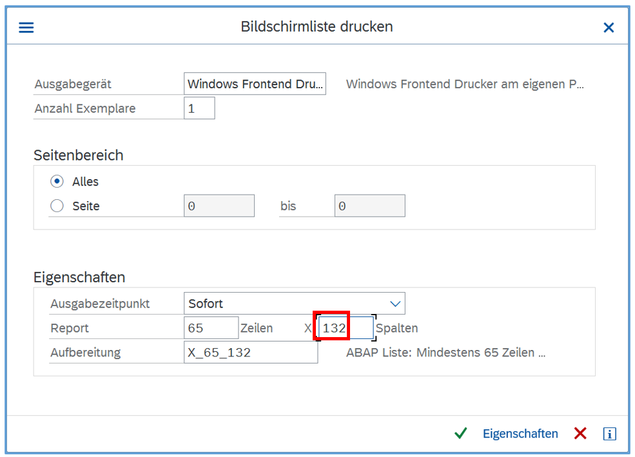Open the info help icon
The image size is (635, 457).
tap(609, 434)
